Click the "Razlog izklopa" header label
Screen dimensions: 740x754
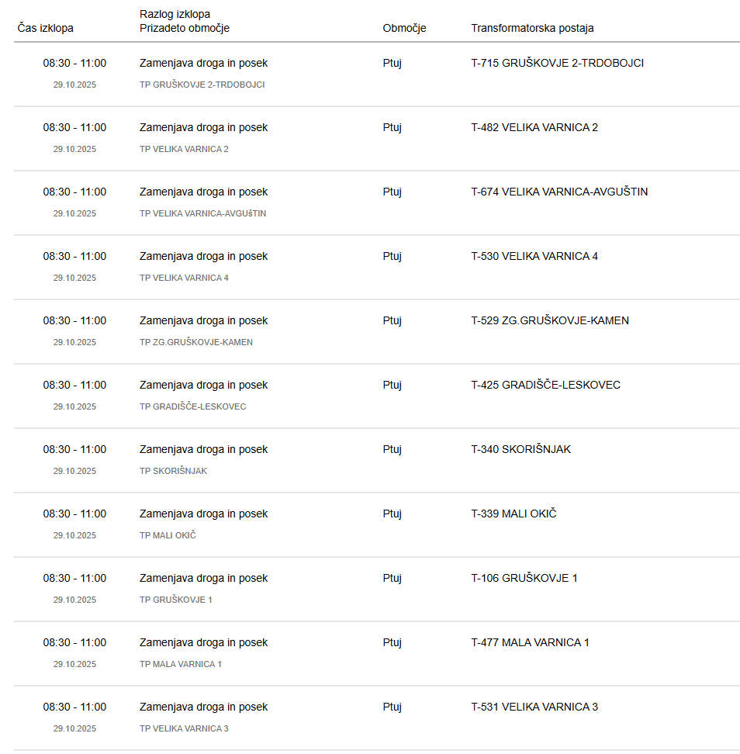pyautogui.click(x=175, y=14)
